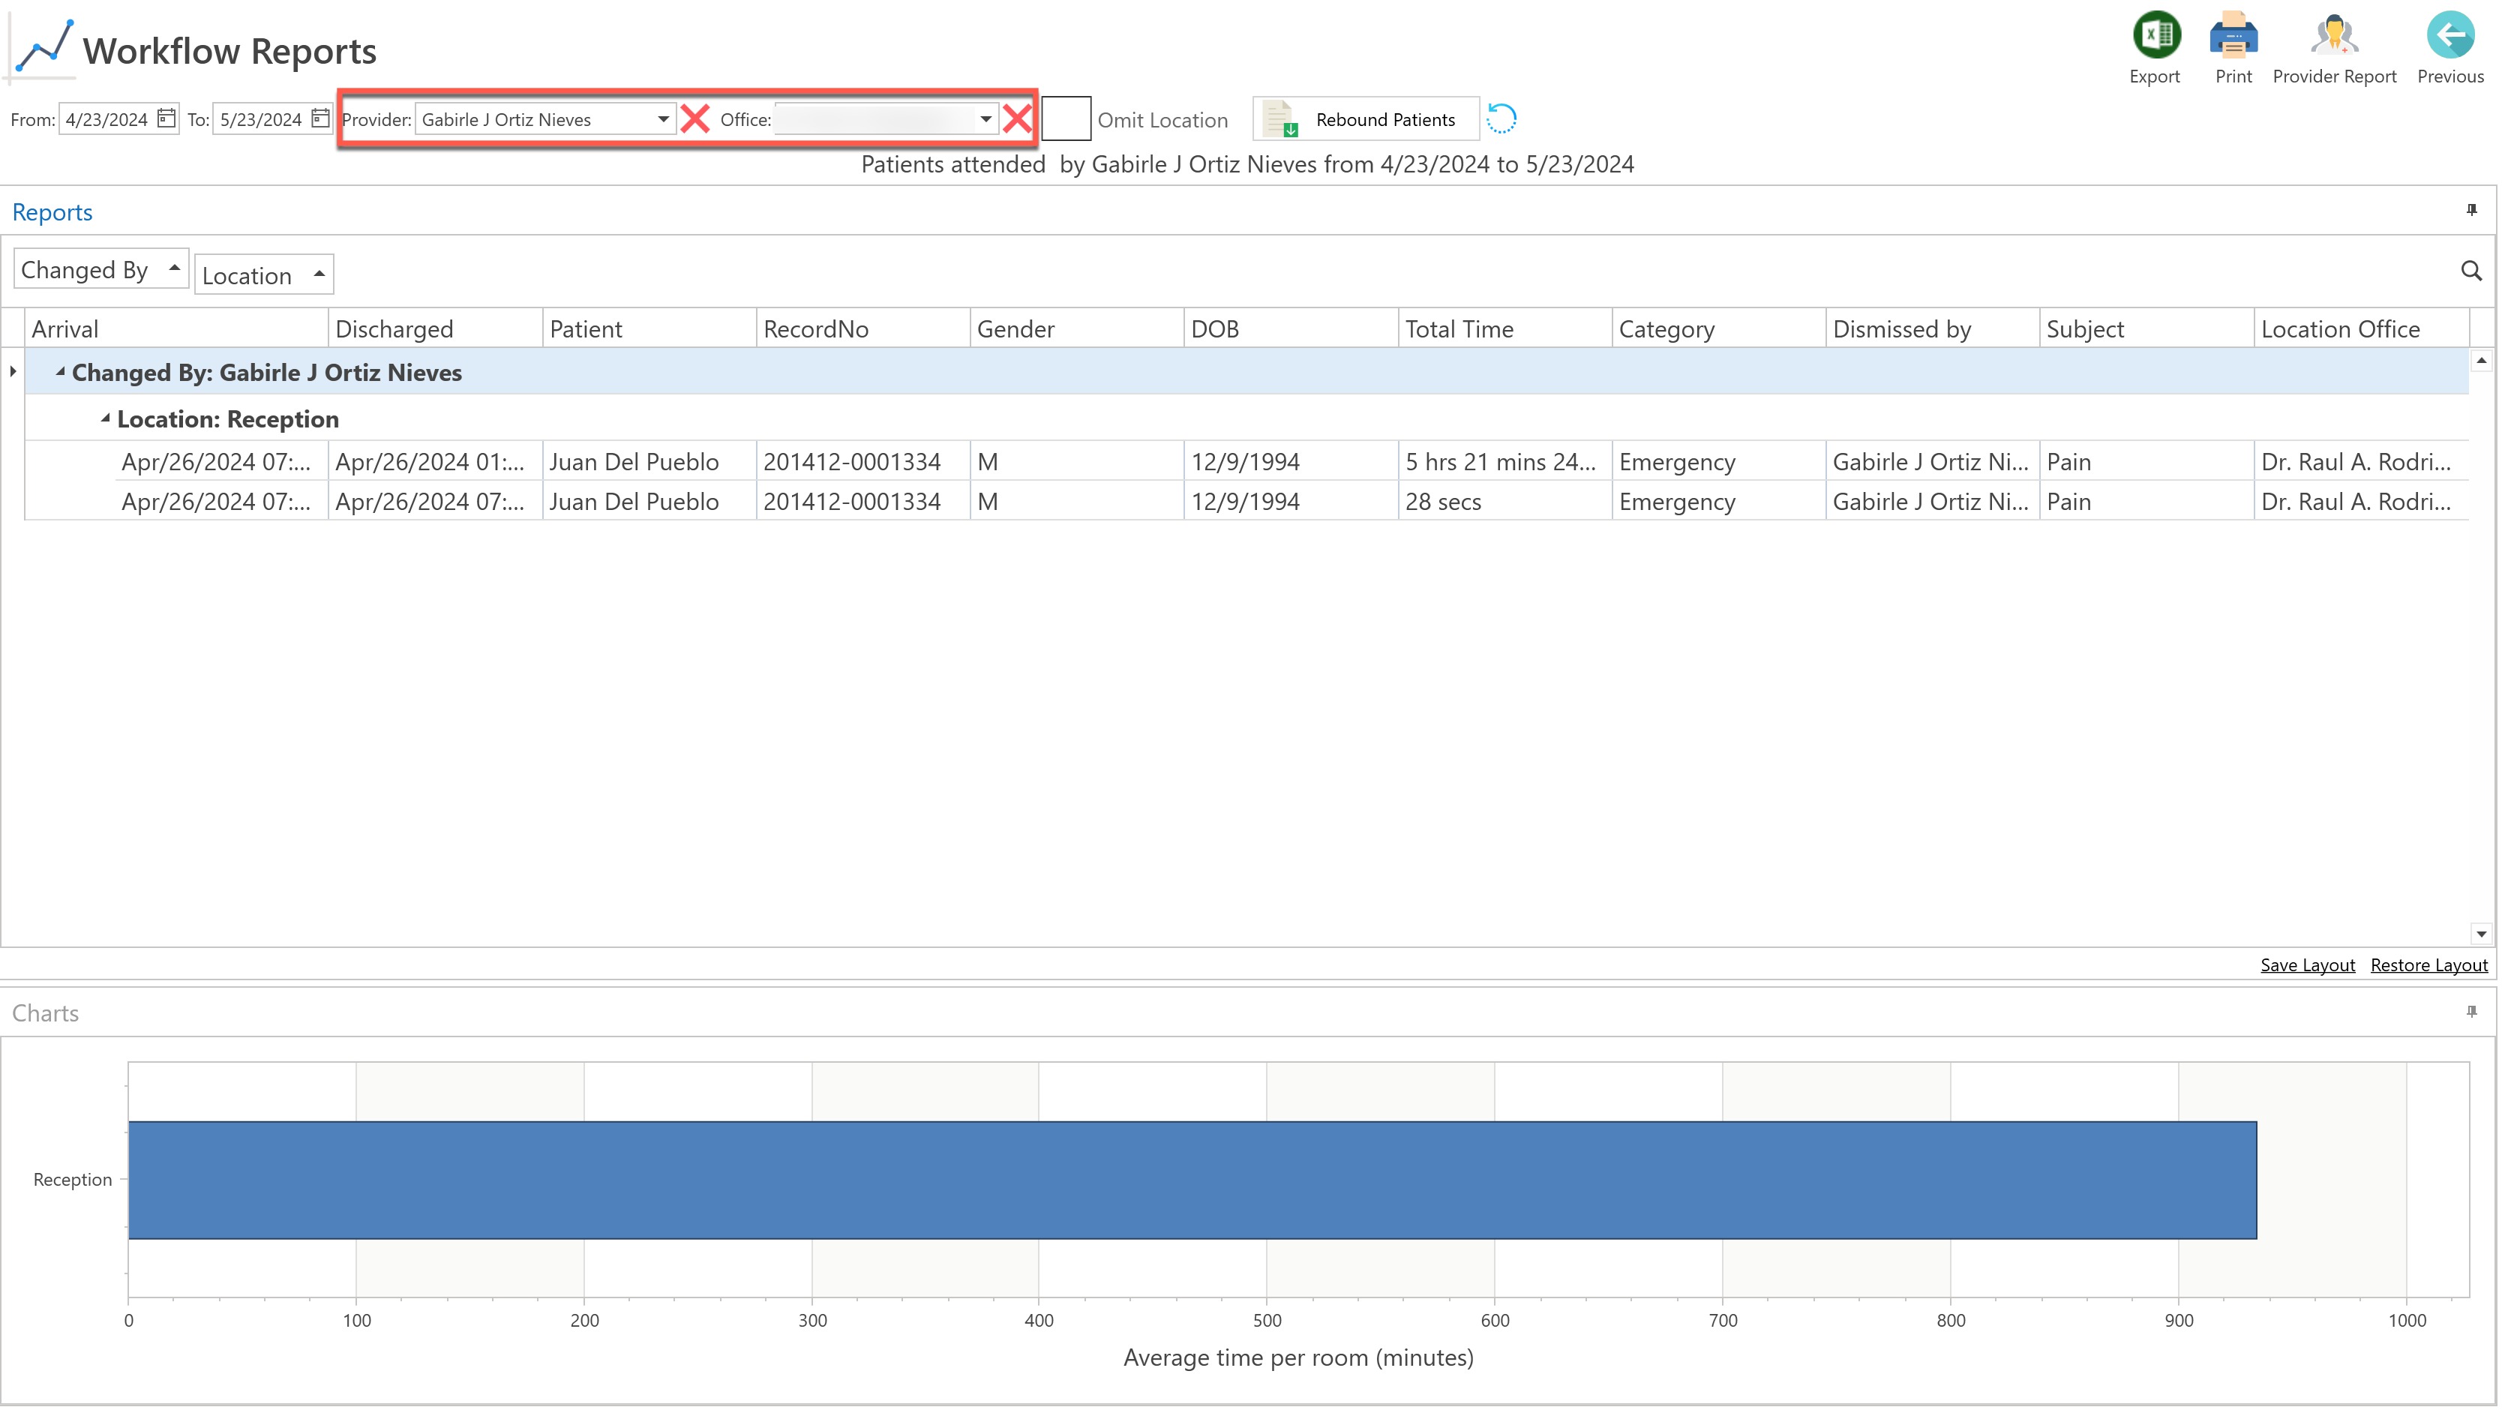Clear the Provider selection with red X

696,119
